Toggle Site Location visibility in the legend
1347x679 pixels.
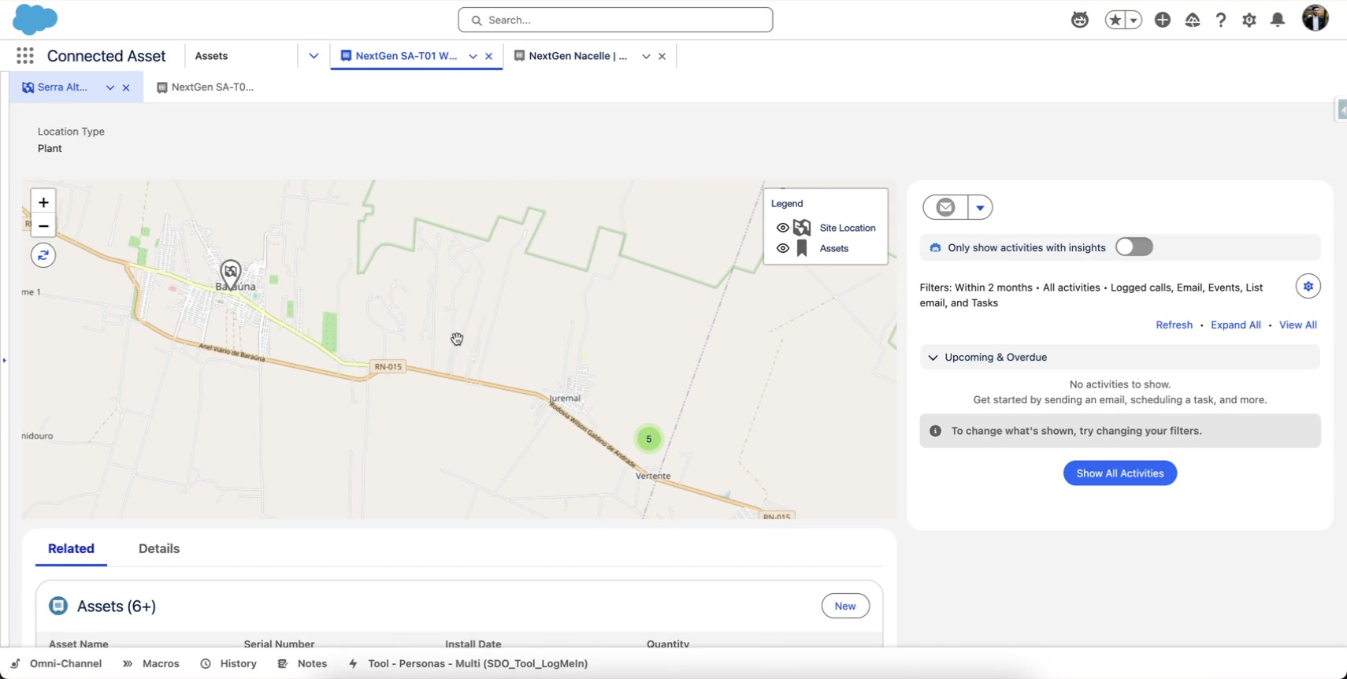click(783, 228)
